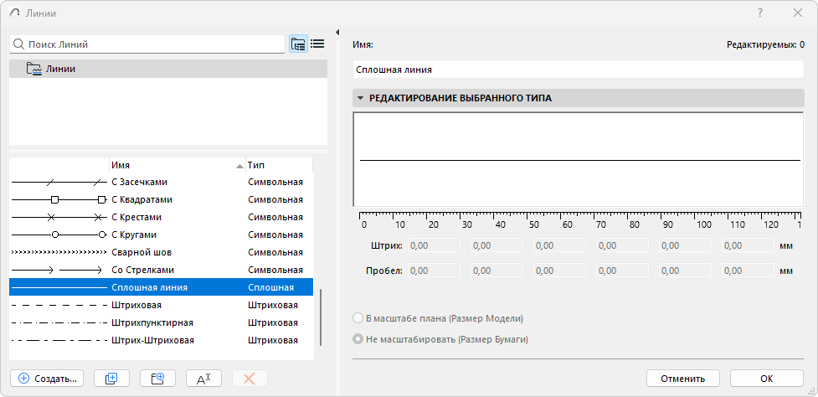This screenshot has height=397, width=818.
Task: Click the red delete X icon
Action: [249, 379]
